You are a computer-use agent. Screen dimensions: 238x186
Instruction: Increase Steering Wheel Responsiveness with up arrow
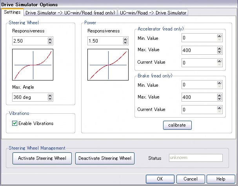(50, 39)
